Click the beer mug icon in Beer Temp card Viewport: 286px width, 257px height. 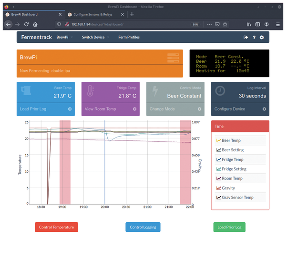26,90
